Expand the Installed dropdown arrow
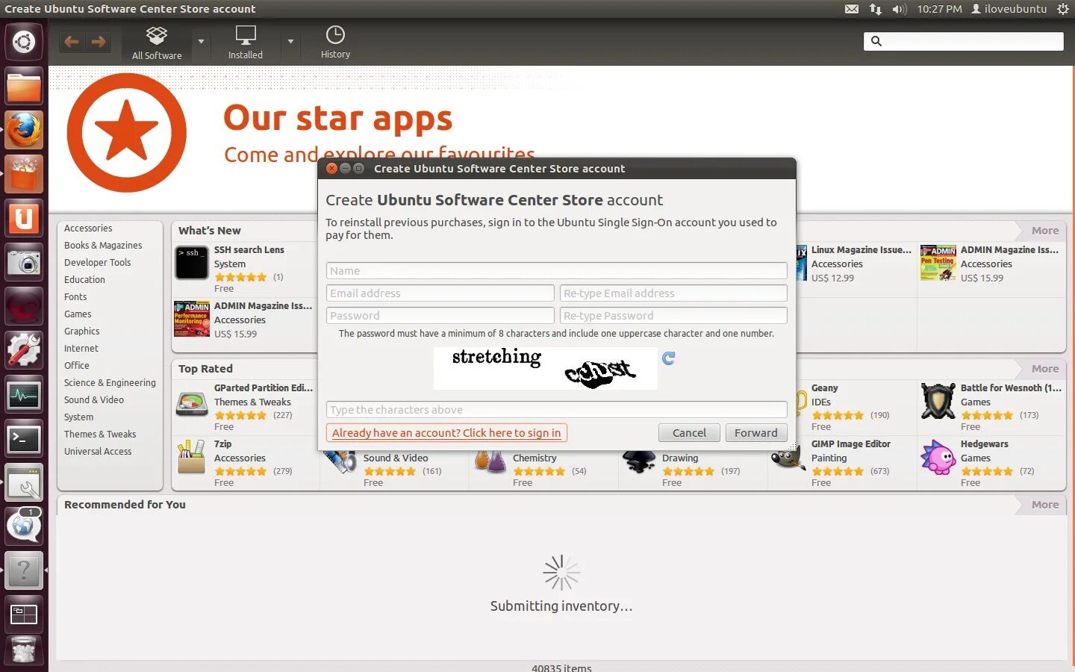 (x=290, y=42)
